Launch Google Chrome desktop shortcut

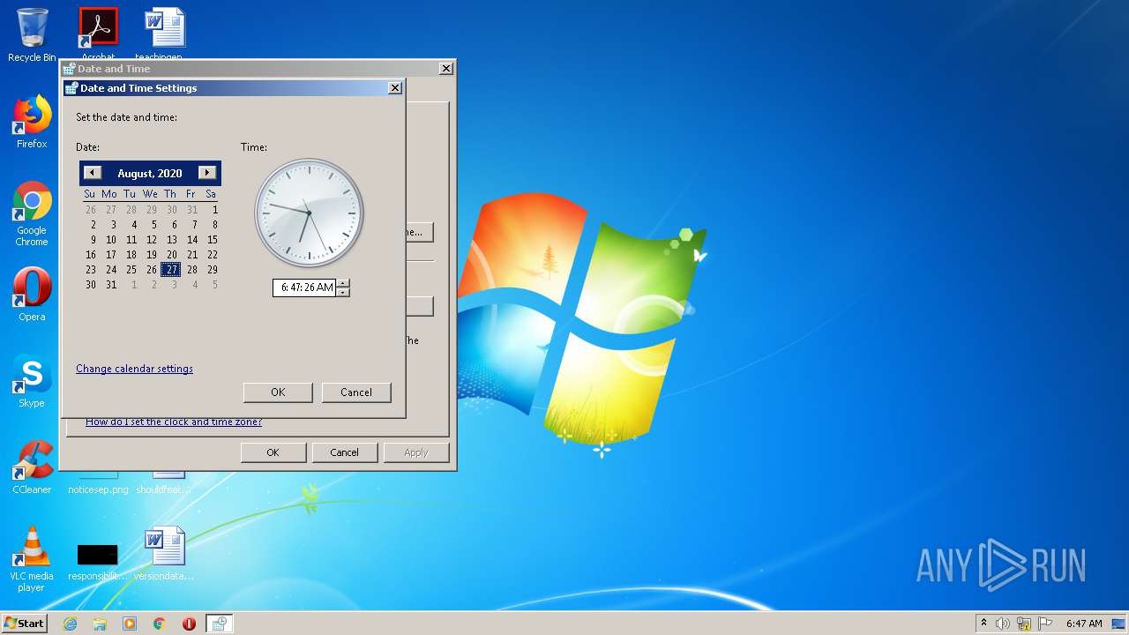pyautogui.click(x=32, y=214)
